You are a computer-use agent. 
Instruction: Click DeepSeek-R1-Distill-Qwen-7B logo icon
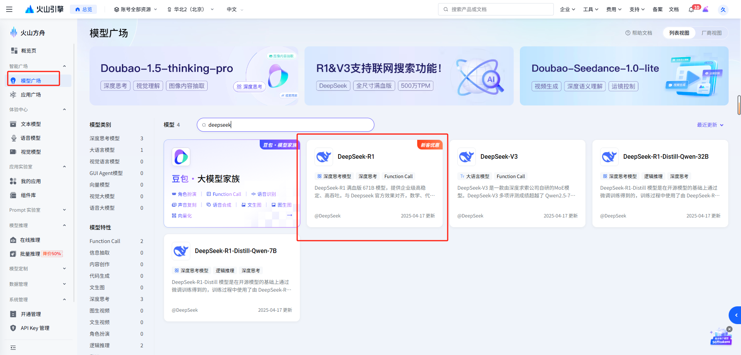181,251
